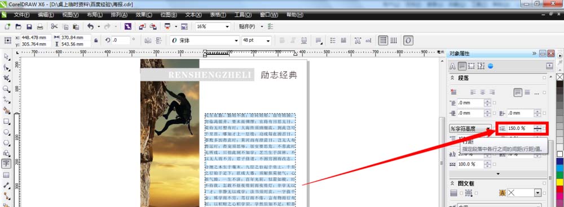Select the Freehand tool in toolbox
This screenshot has width=564, height=207.
click(x=6, y=100)
